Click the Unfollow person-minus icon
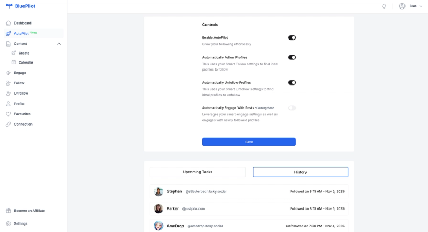This screenshot has height=232, width=428. click(x=9, y=93)
